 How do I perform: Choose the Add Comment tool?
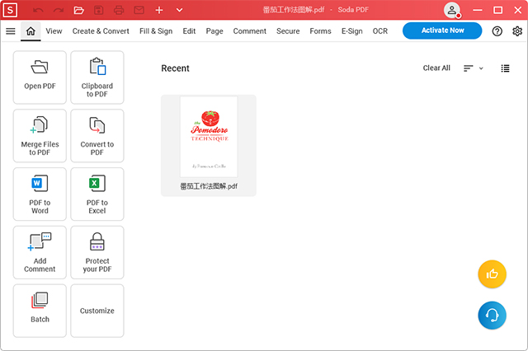coord(40,252)
